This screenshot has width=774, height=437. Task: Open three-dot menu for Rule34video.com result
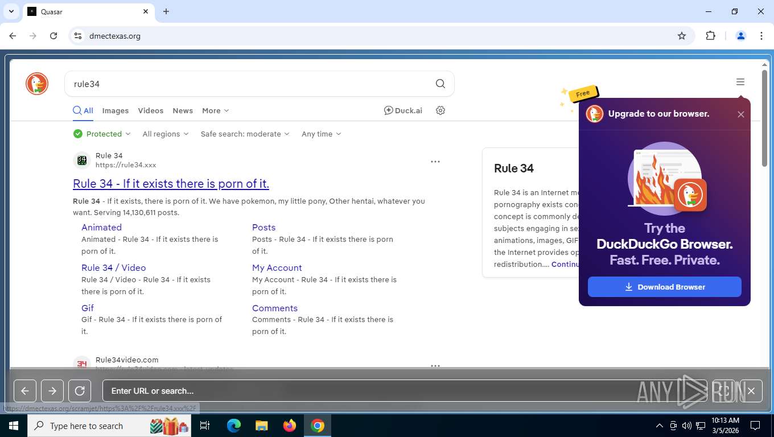click(x=435, y=365)
